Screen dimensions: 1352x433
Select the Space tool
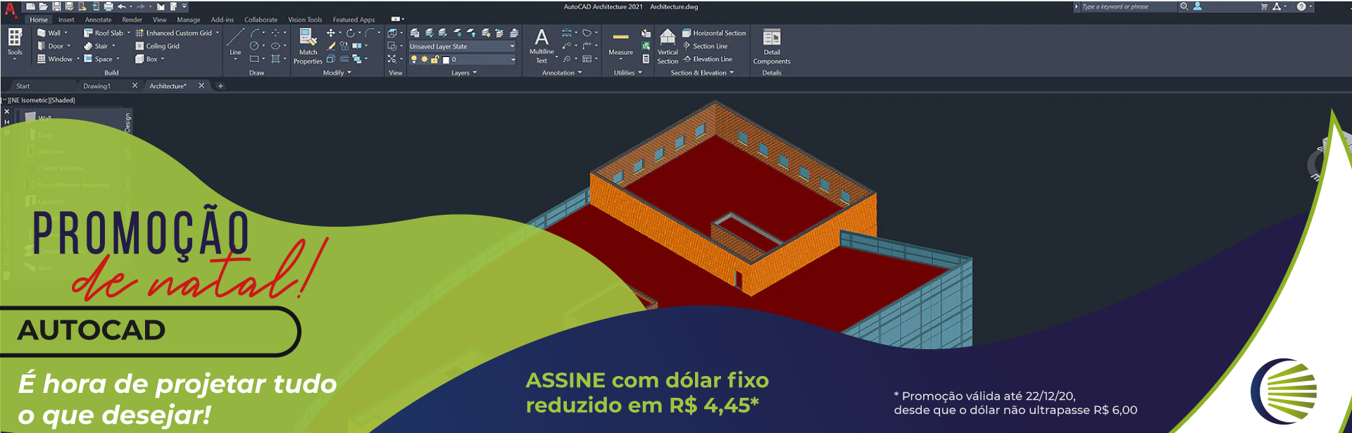98,59
